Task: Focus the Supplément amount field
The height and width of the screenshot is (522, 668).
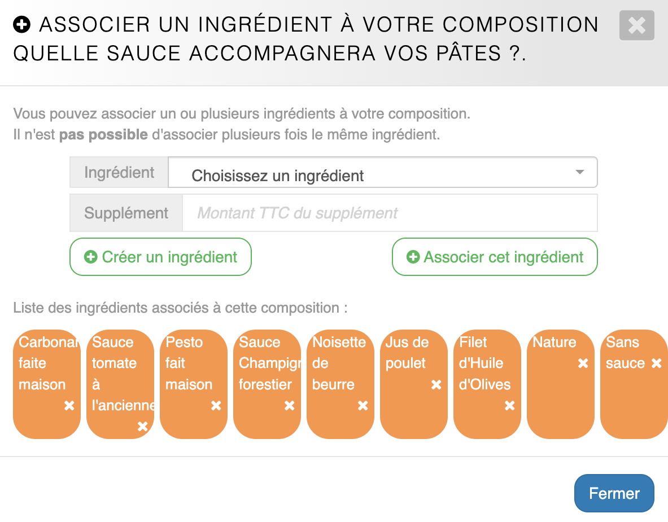Action: [390, 213]
